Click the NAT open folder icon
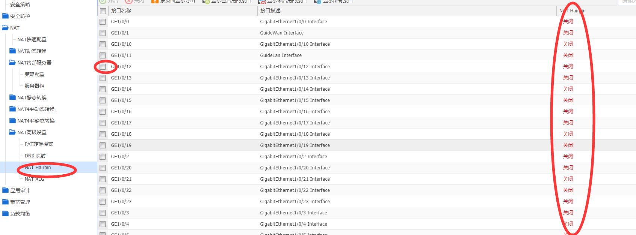The width and height of the screenshot is (636, 235). pyautogui.click(x=5, y=28)
